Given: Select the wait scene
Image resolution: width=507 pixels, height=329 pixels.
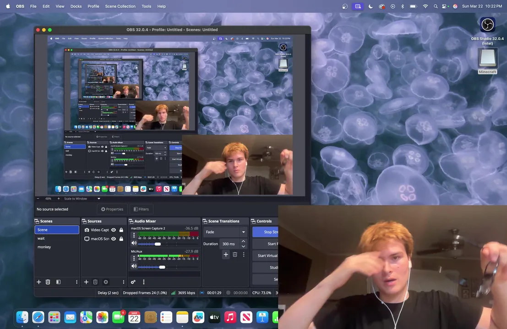Looking at the screenshot, I should click(x=57, y=239).
